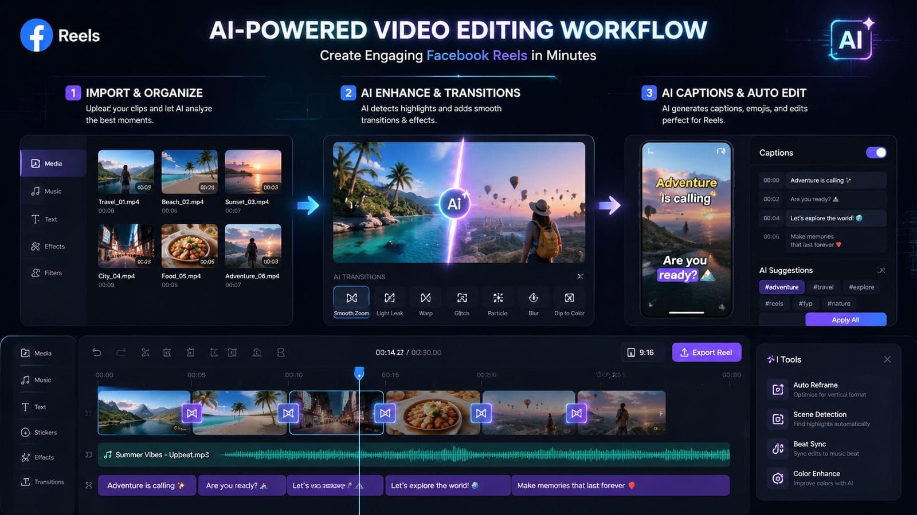Select the scissors split tool in timeline toolbar

[146, 352]
